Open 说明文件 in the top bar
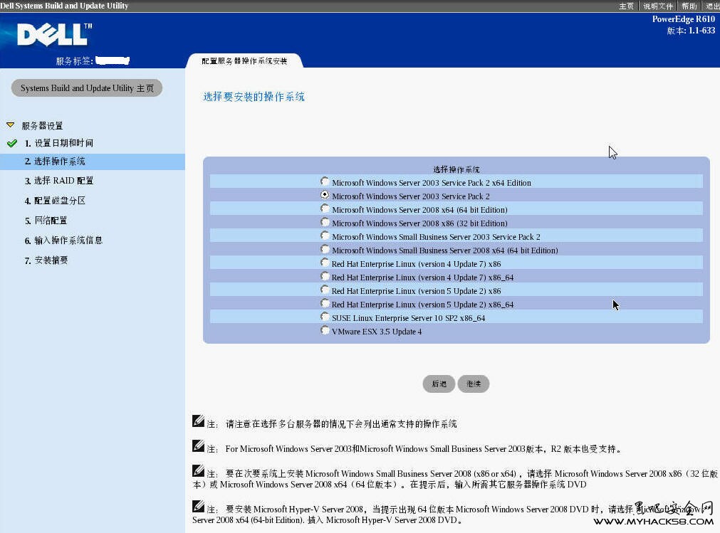Screen dimensions: 720x533 coord(657,6)
